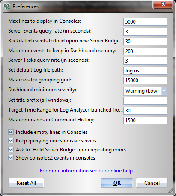Click the consoleEZ icon in the title bar
This screenshot has width=176, height=196.
pyautogui.click(x=6, y=6)
